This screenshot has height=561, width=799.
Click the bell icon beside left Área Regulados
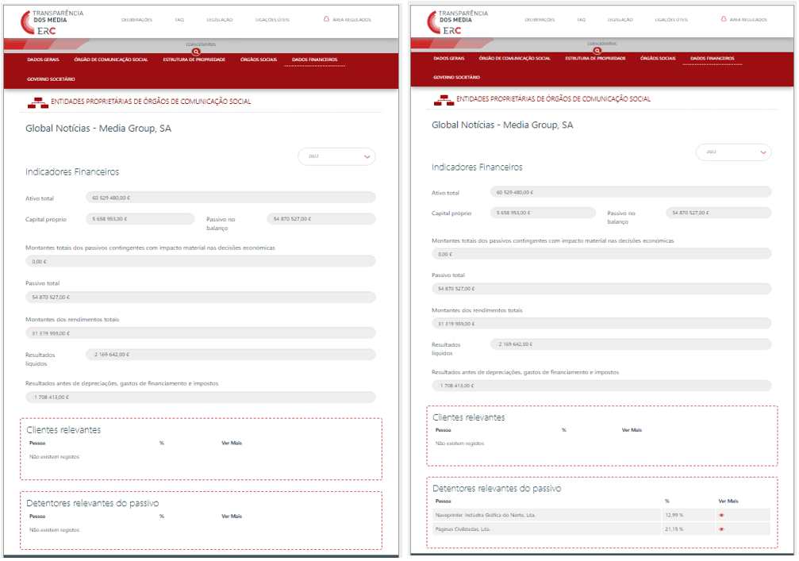coord(326,19)
